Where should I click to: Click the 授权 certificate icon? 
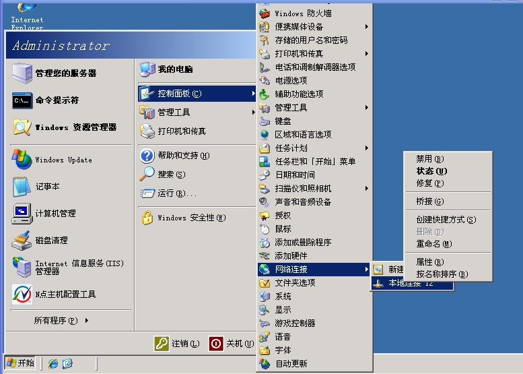point(265,216)
